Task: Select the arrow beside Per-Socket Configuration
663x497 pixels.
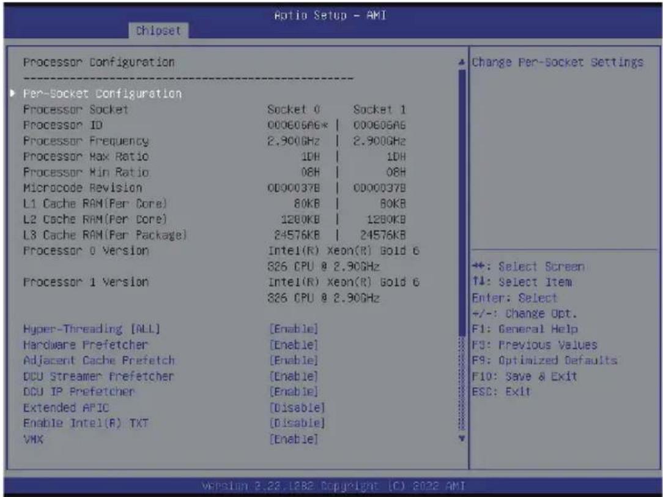Action: pyautogui.click(x=13, y=93)
